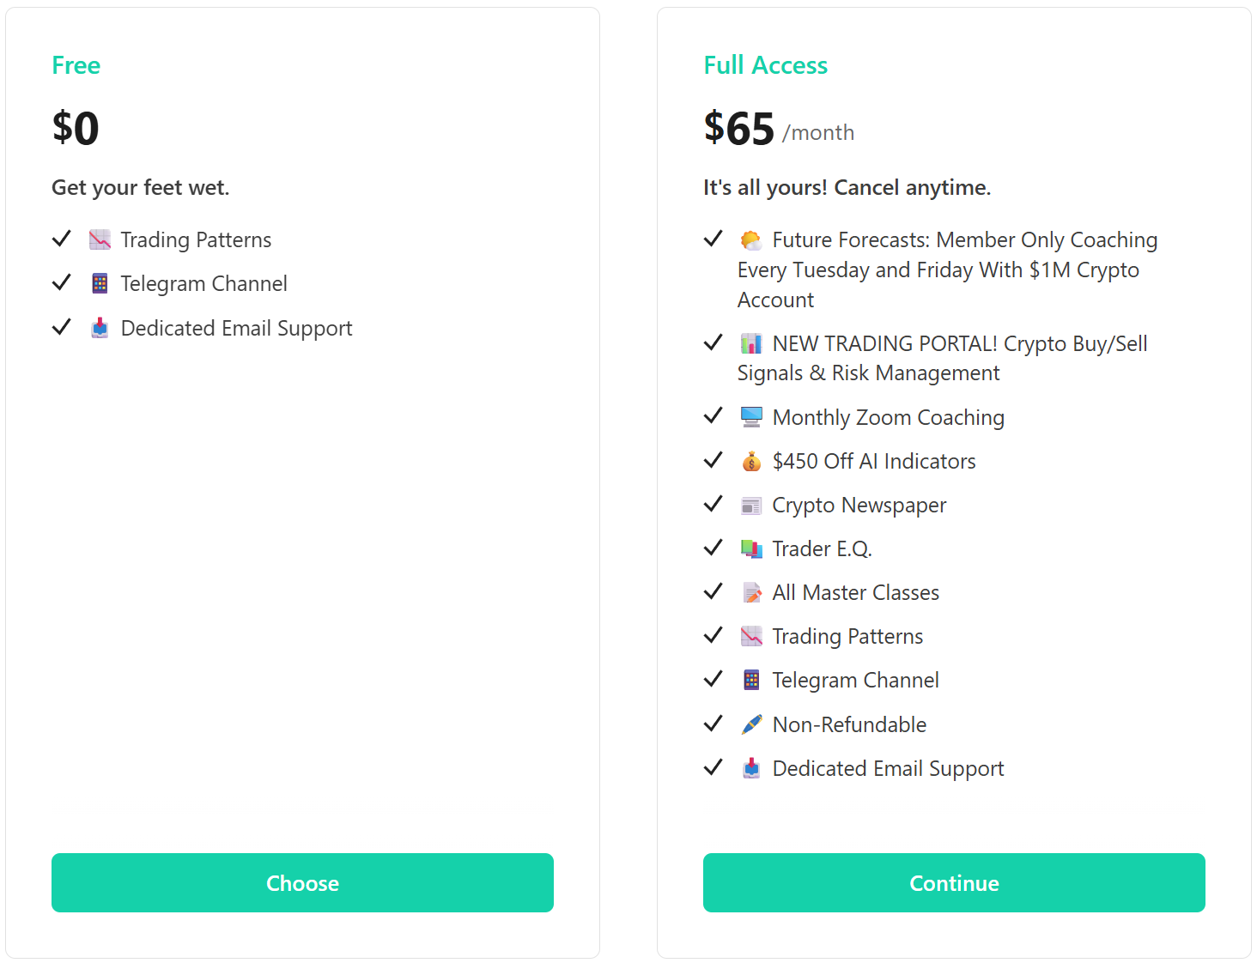Click the checkmark beside Crypto Newspaper
Screen dimensions: 1257x963
[x=714, y=504]
